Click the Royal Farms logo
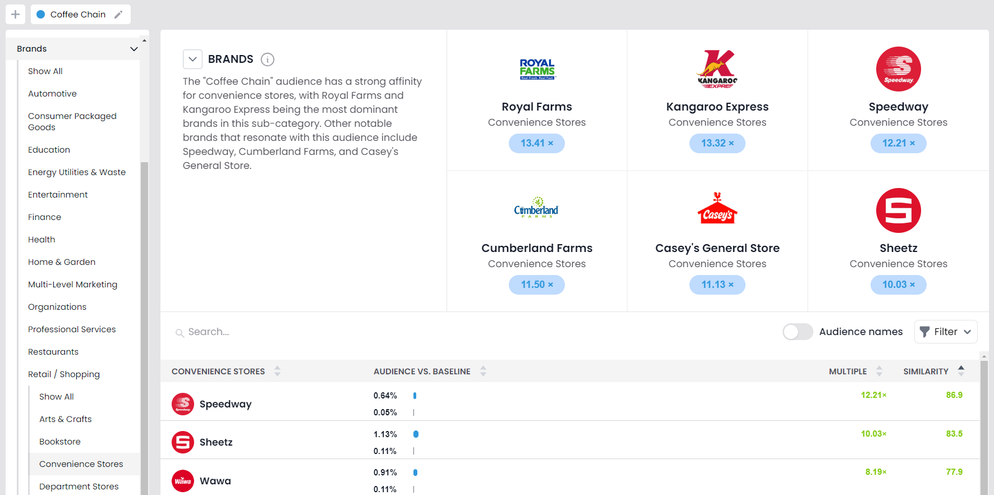The image size is (994, 495). [x=537, y=69]
